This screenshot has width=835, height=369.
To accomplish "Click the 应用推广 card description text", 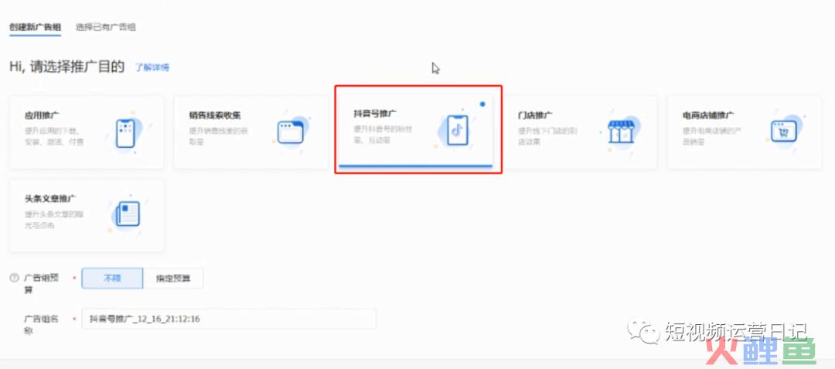I will pyautogui.click(x=54, y=136).
